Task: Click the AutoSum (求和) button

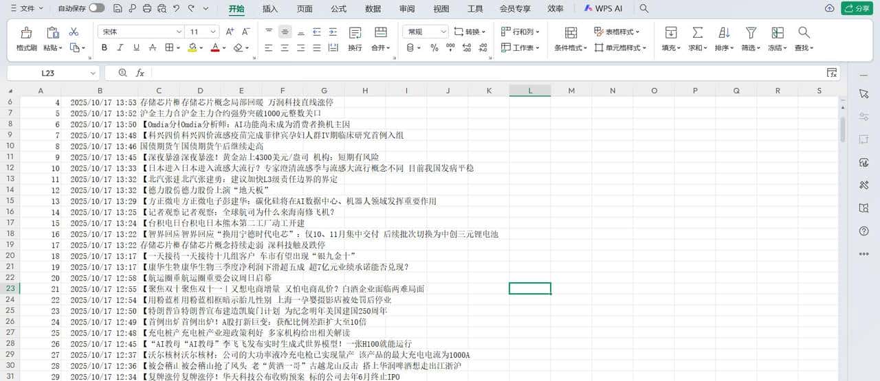Action: tap(697, 39)
